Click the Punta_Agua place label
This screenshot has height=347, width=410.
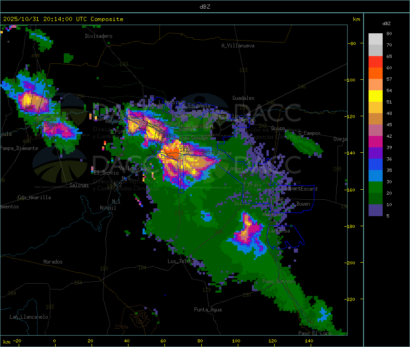click(x=208, y=310)
